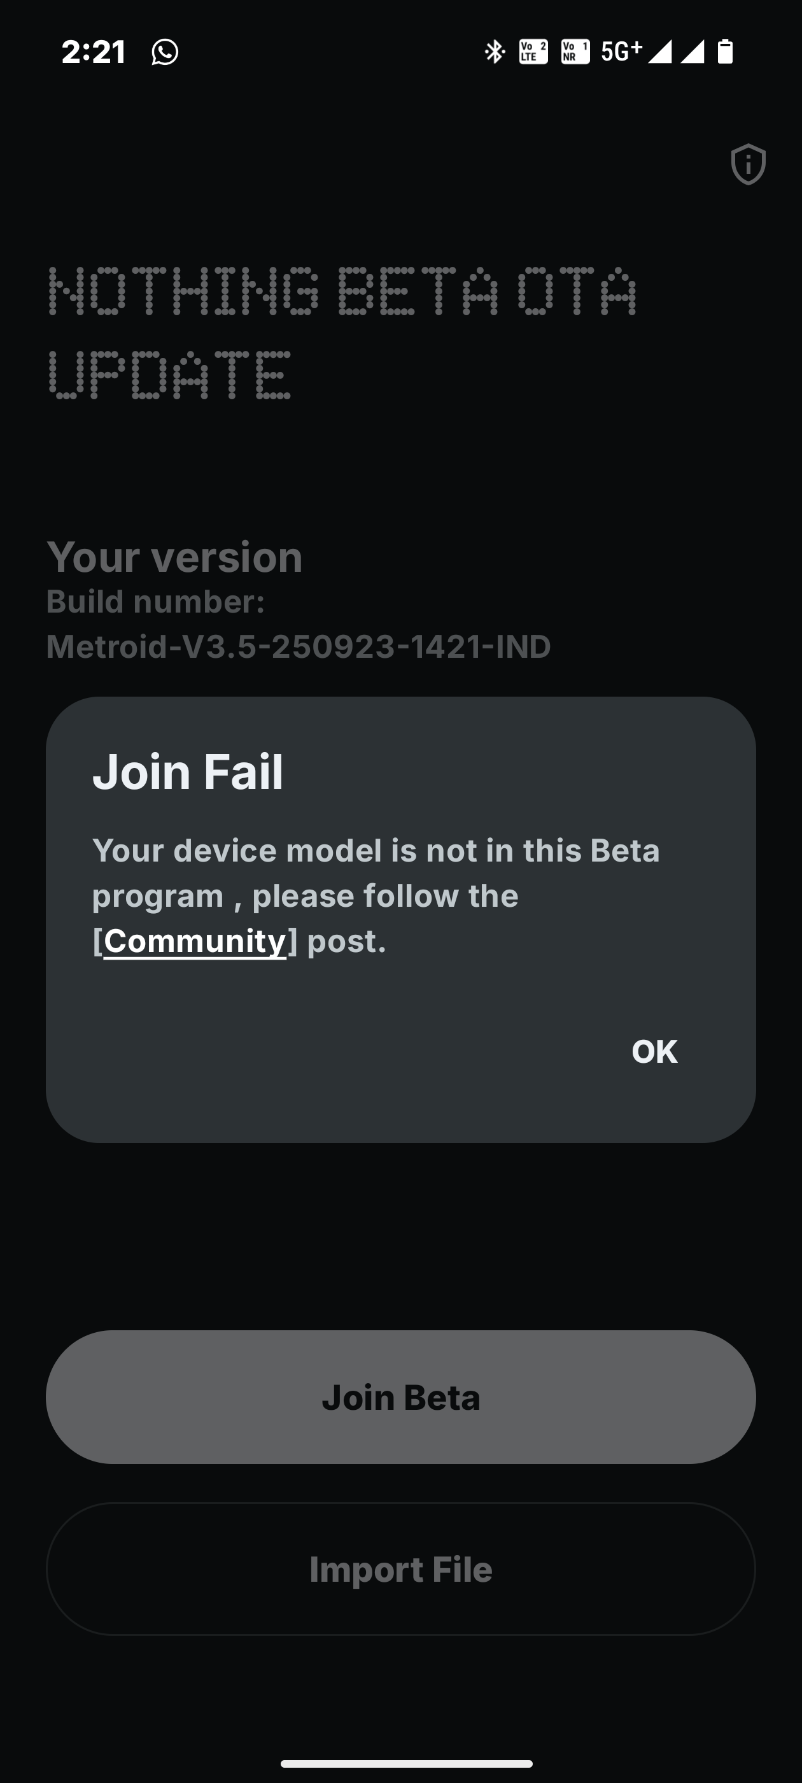Tap the battery status icon
802x1783 pixels.
click(724, 51)
